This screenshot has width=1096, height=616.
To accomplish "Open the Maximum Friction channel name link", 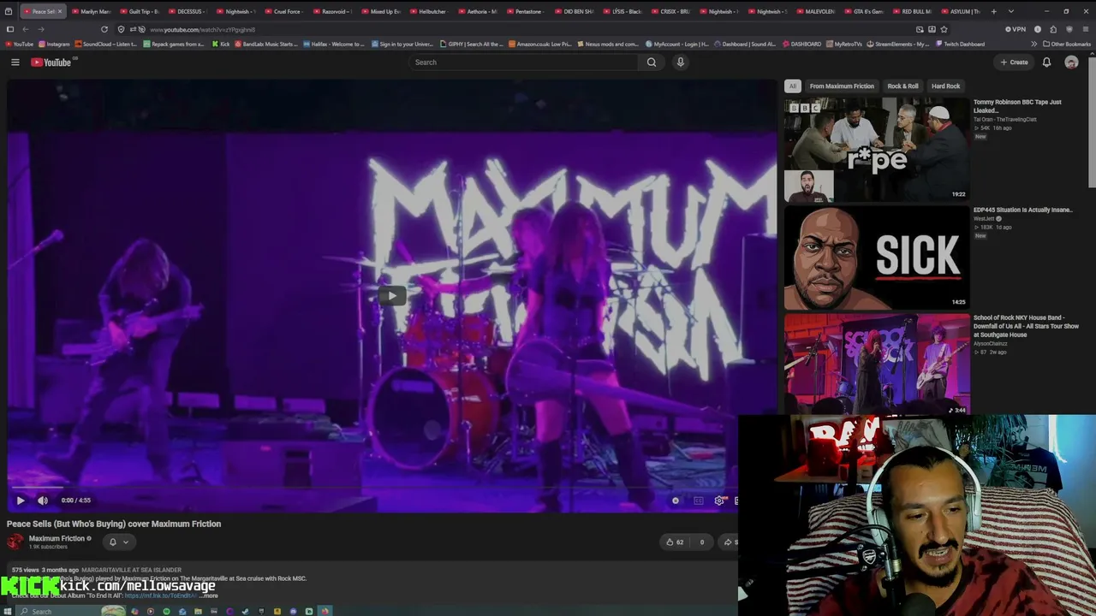I will (x=57, y=538).
